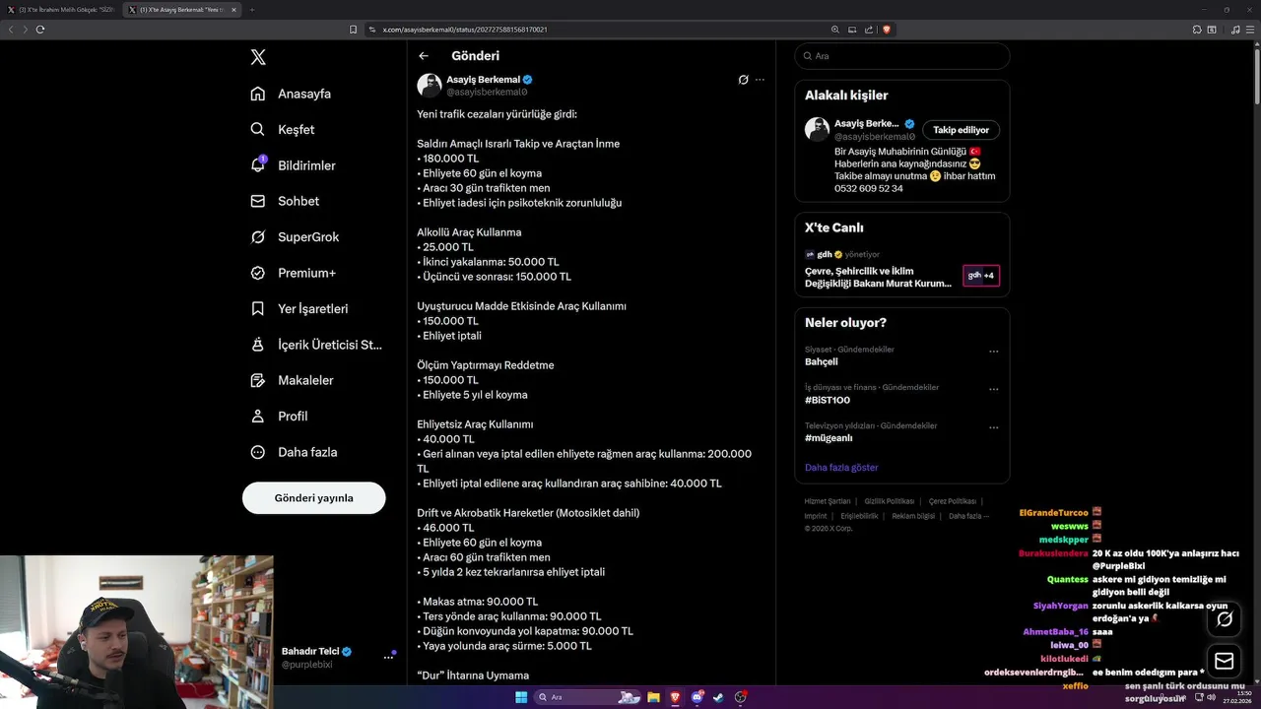Close the Asayiş Berkemal tab
Screen dimensions: 1261x709
233,10
